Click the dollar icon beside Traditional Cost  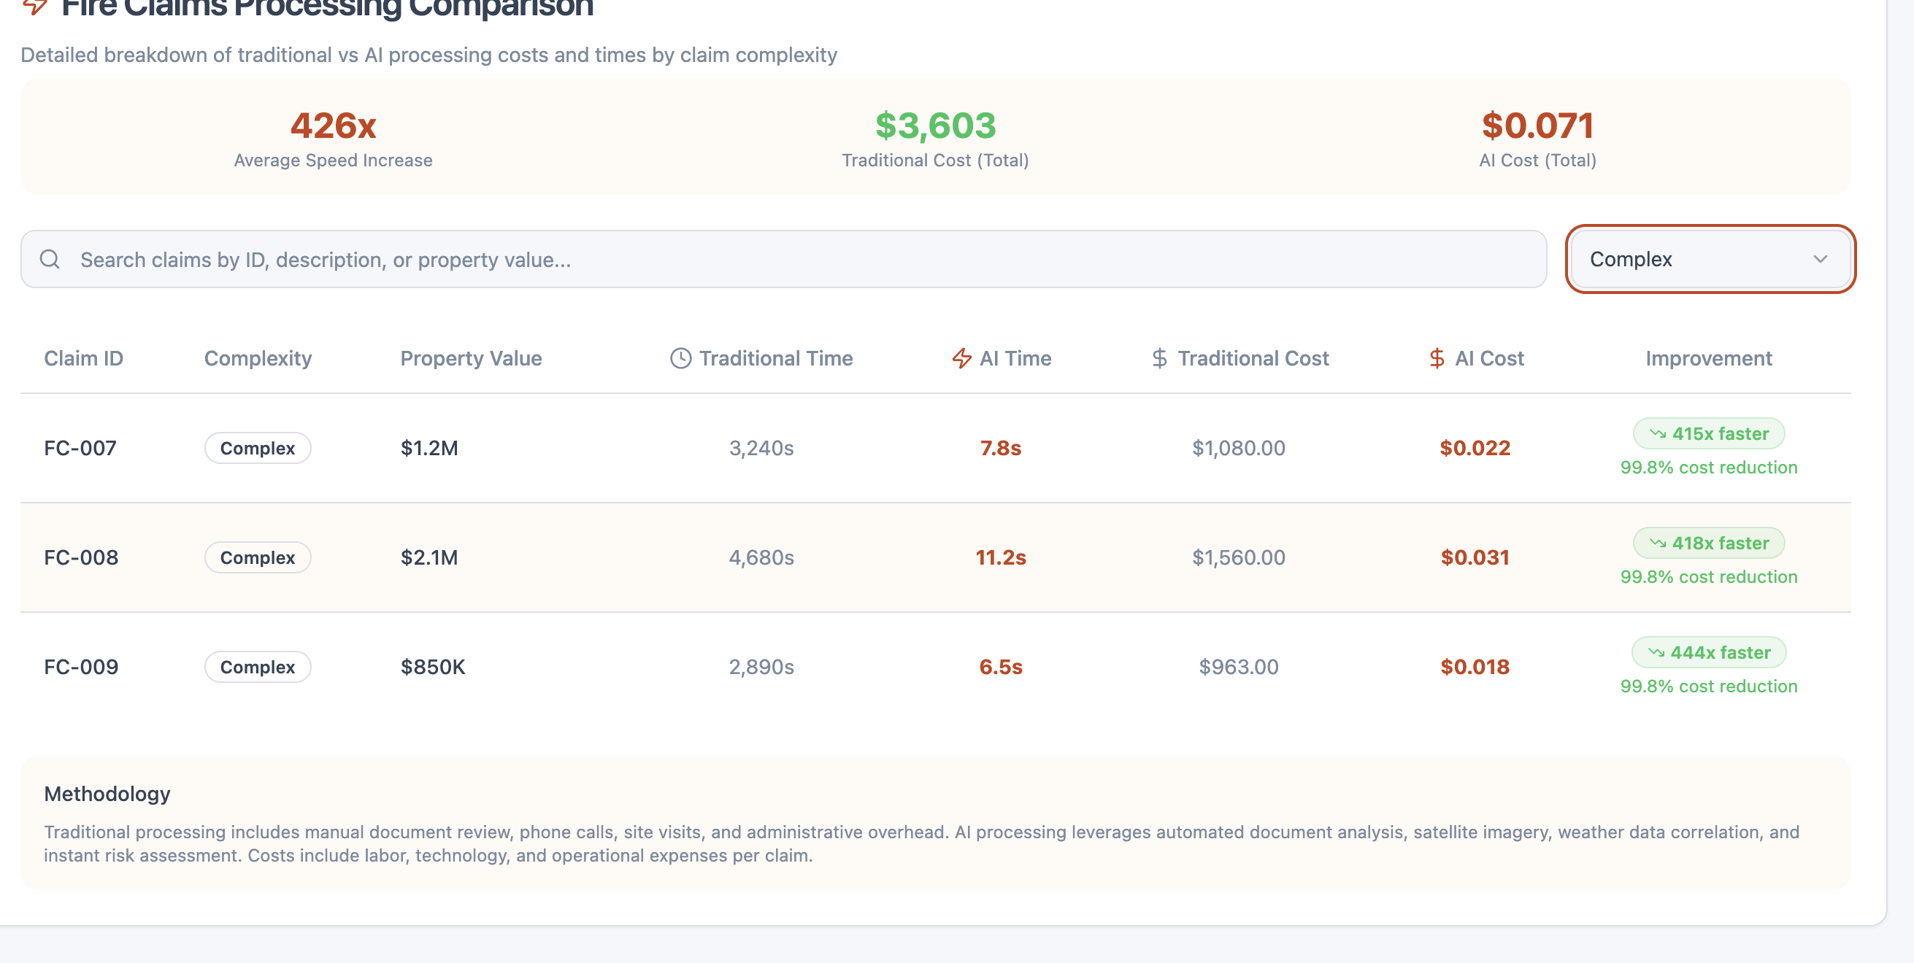click(x=1159, y=359)
